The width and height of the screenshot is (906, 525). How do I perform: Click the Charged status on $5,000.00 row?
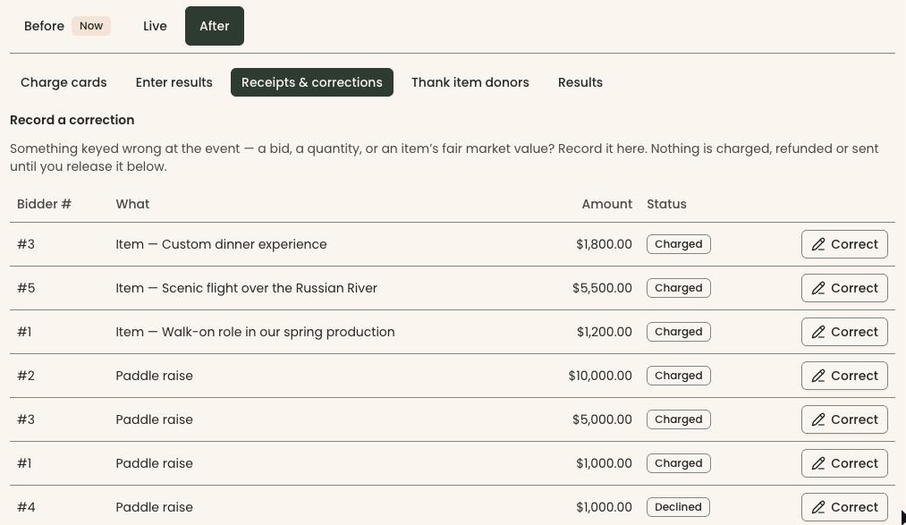[678, 419]
